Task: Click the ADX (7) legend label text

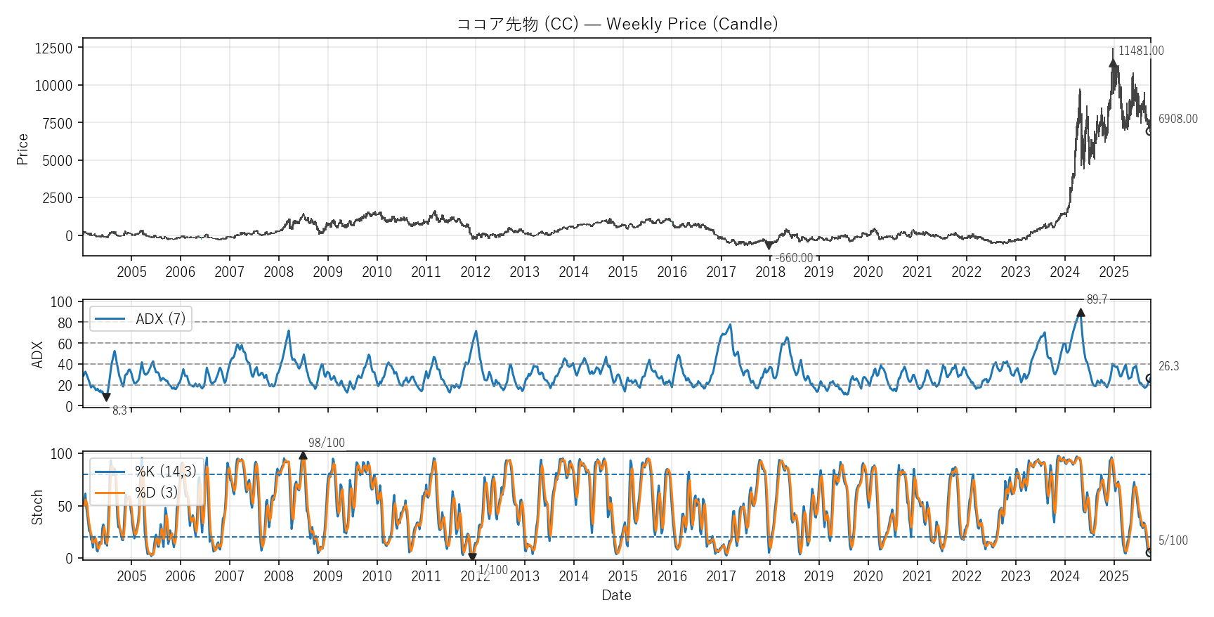Action: point(160,319)
